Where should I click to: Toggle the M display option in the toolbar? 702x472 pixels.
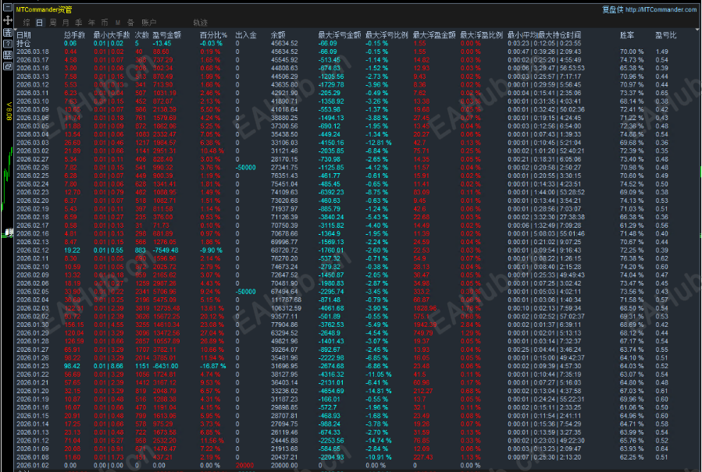tap(117, 22)
